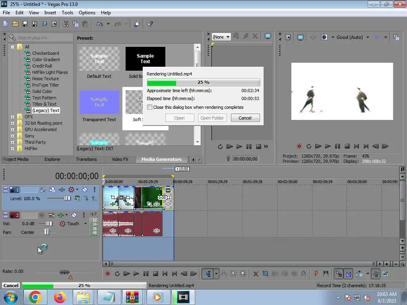Open the edit tool selector dropdown arrow

coord(216,274)
